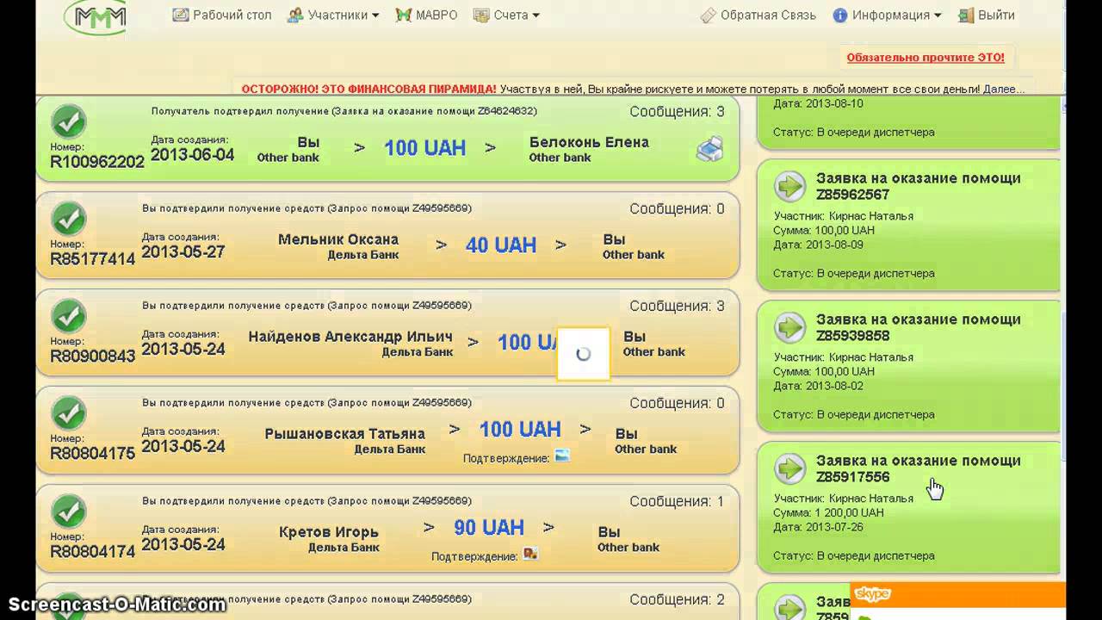Click the name Найденов Александр Ильич
Screen dimensions: 1102x620
[x=350, y=337]
